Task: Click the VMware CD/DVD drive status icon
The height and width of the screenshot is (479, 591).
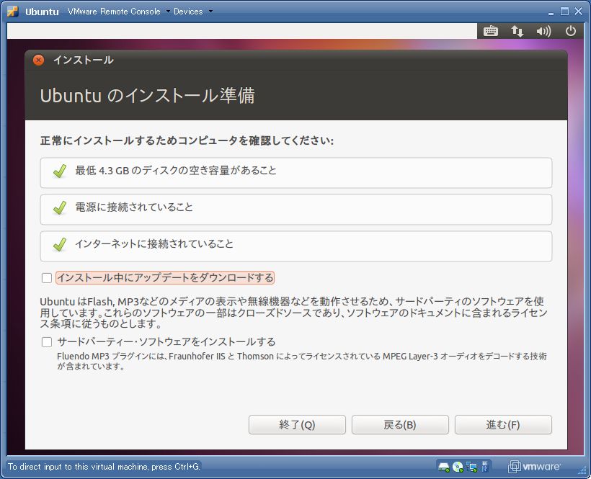Action: [x=458, y=467]
